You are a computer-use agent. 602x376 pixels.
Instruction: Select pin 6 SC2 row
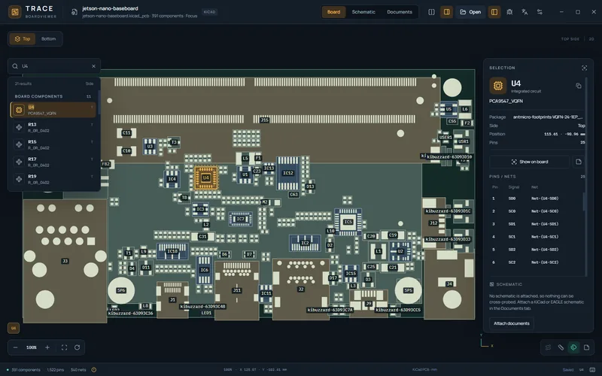pyautogui.click(x=536, y=262)
